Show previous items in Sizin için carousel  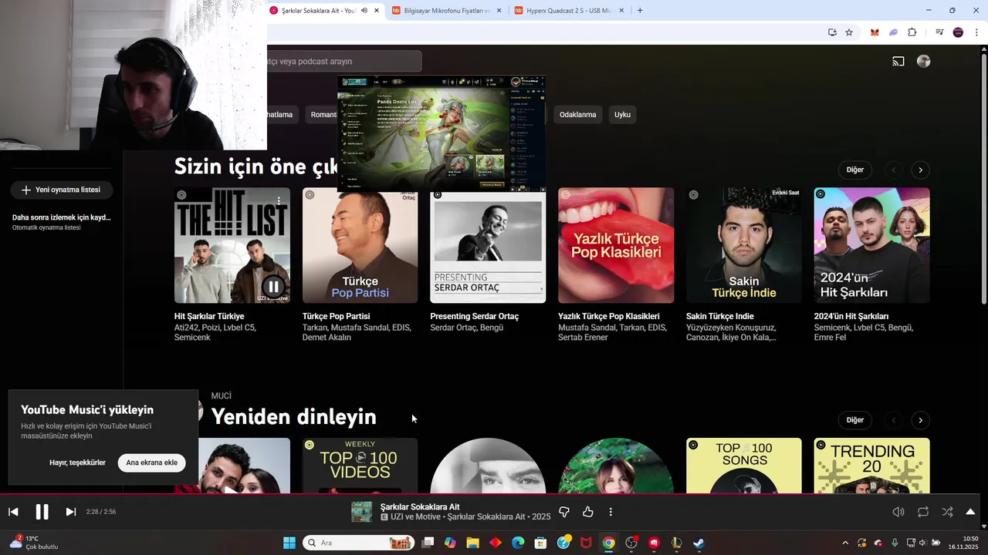pyautogui.click(x=894, y=170)
